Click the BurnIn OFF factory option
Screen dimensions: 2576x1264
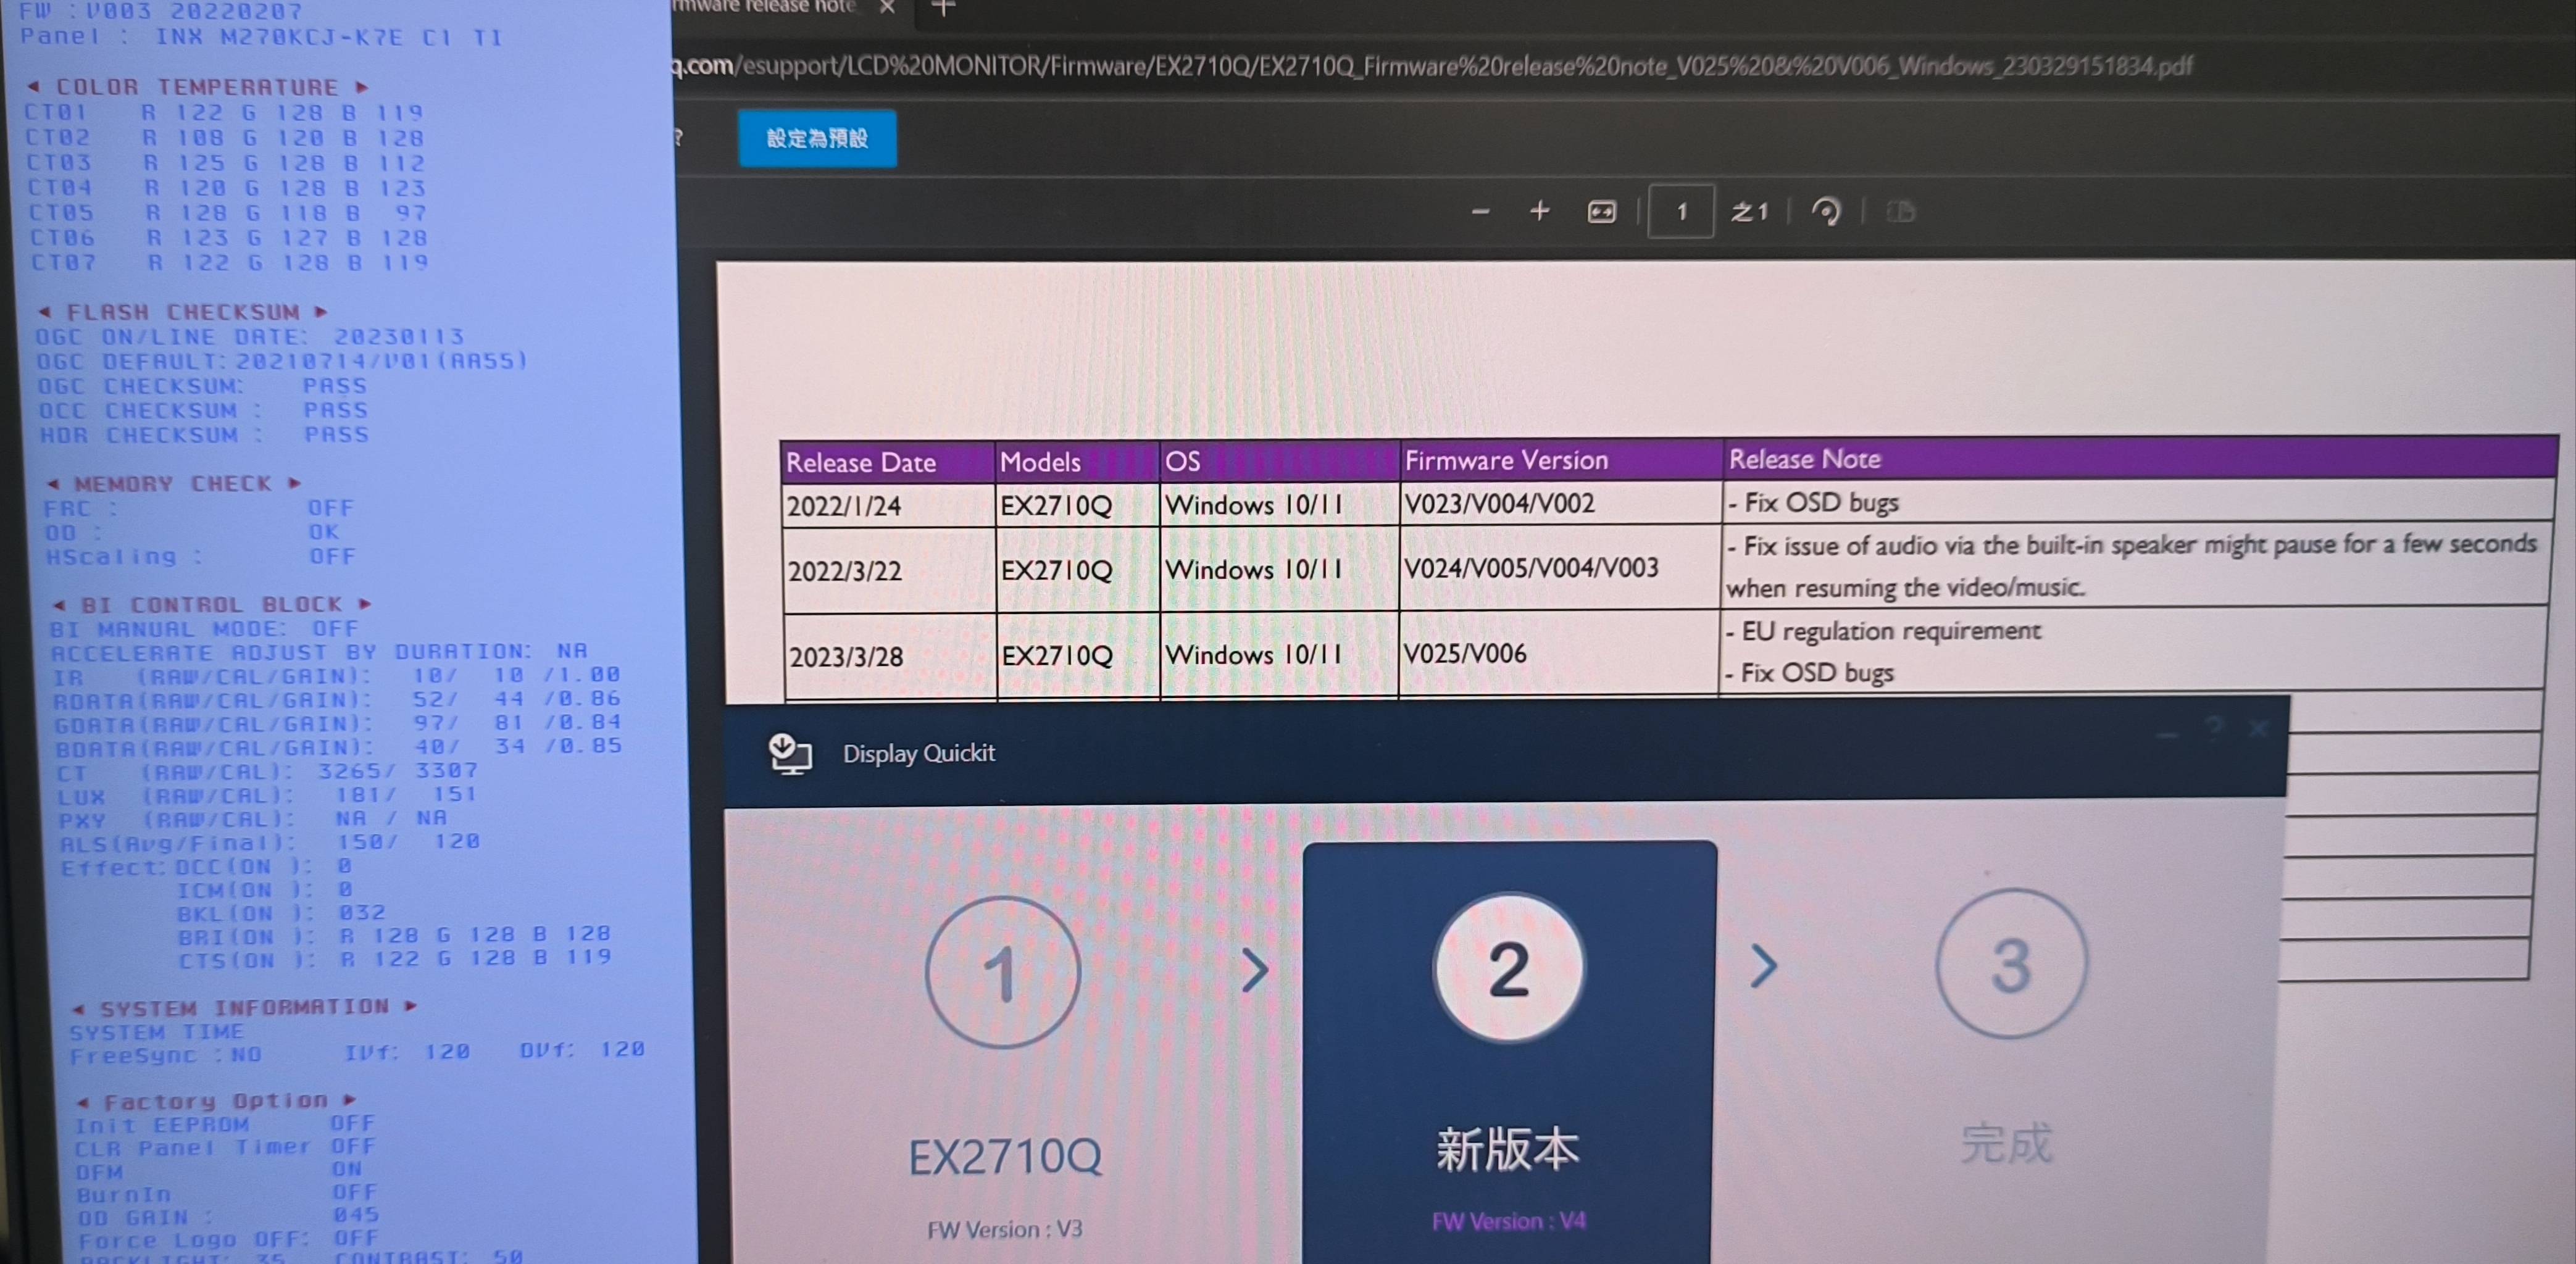[x=228, y=1193]
